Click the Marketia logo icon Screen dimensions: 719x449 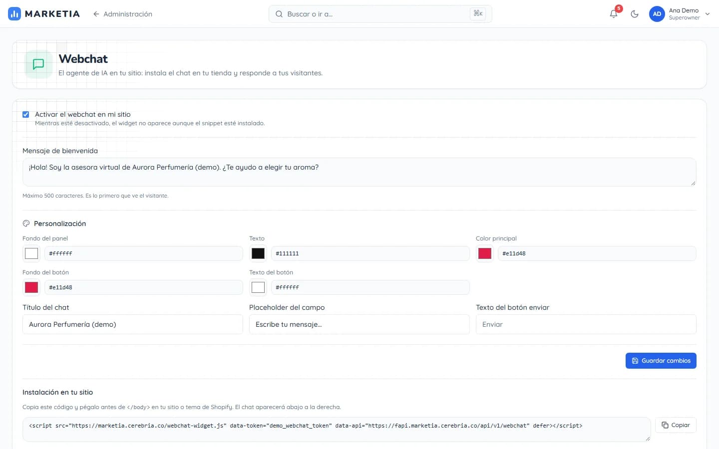(14, 14)
